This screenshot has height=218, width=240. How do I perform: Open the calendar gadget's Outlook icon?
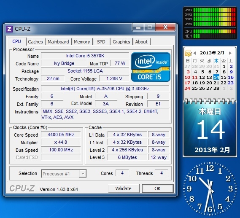pos(188,53)
